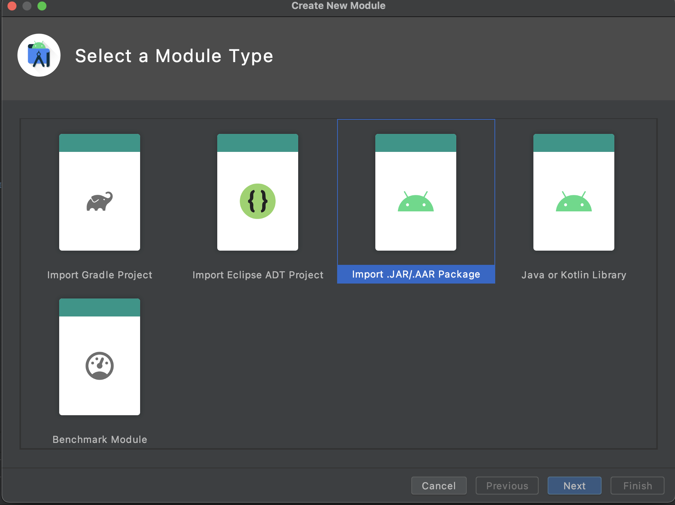Select the Import .JAR/.AAR Android icon card

coord(416,192)
